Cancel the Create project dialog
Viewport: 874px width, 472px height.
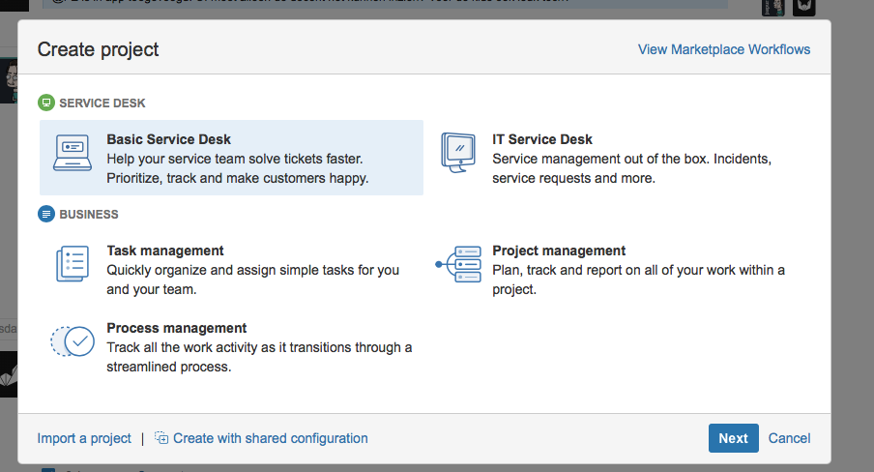789,438
